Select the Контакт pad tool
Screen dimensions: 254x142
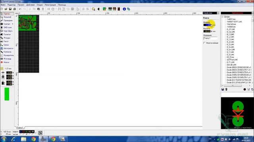click(6, 24)
